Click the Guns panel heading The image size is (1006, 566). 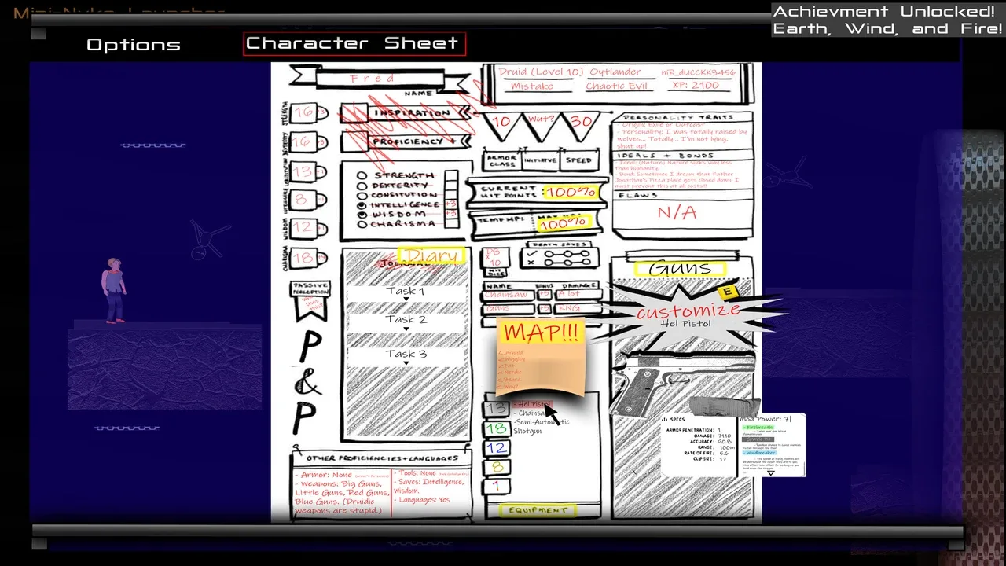679,268
